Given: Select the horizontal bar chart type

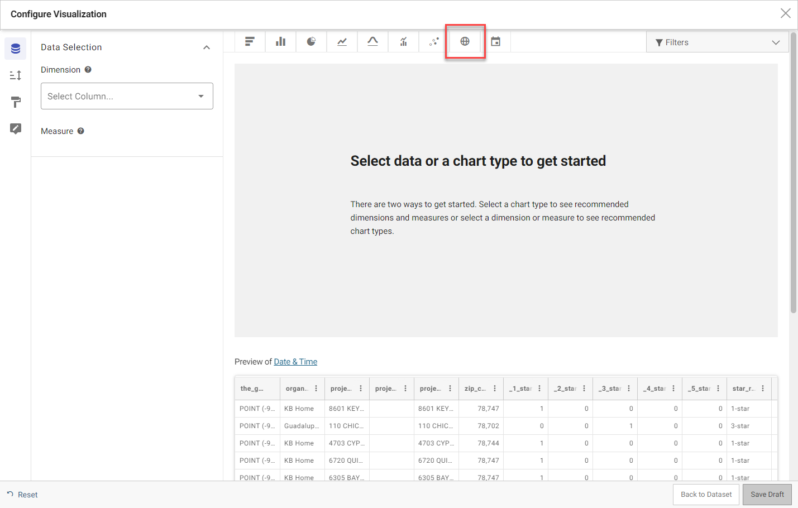Looking at the screenshot, I should [x=250, y=41].
